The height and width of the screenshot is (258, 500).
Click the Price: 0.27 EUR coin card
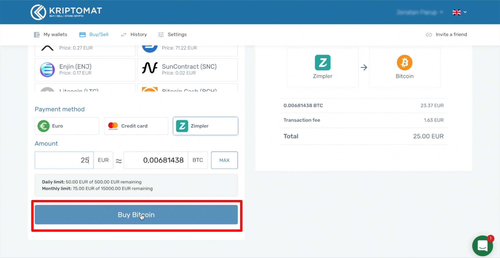pos(85,51)
